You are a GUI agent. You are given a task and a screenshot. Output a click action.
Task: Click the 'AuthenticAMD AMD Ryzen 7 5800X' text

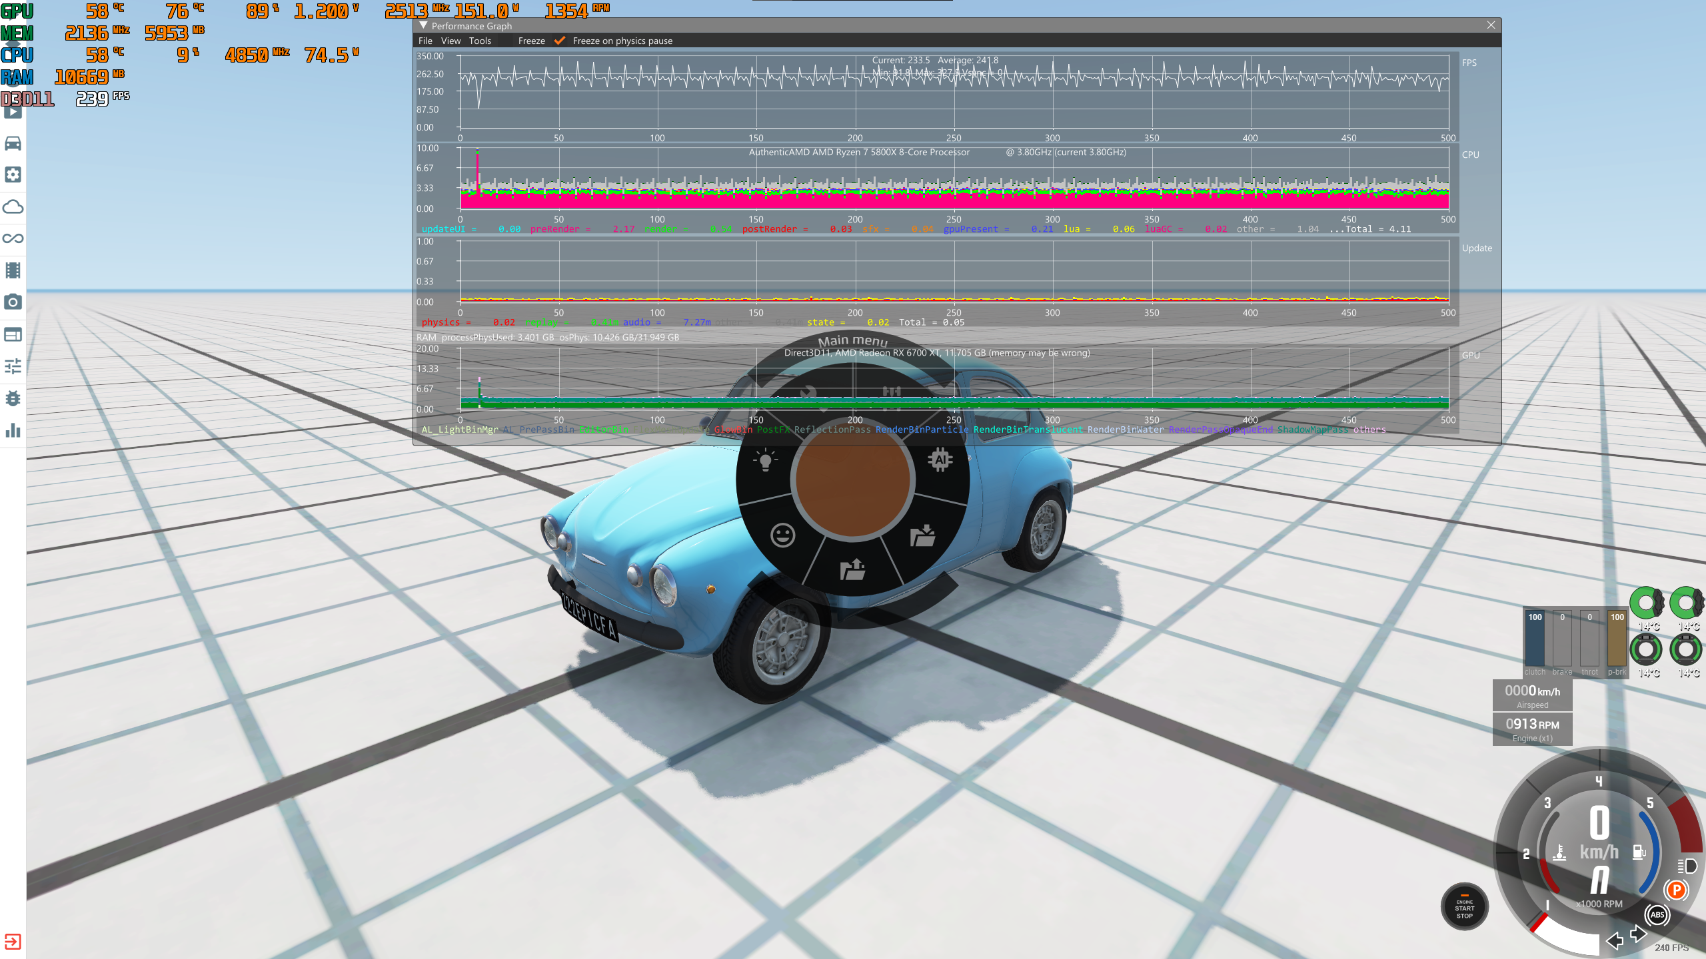(x=859, y=153)
